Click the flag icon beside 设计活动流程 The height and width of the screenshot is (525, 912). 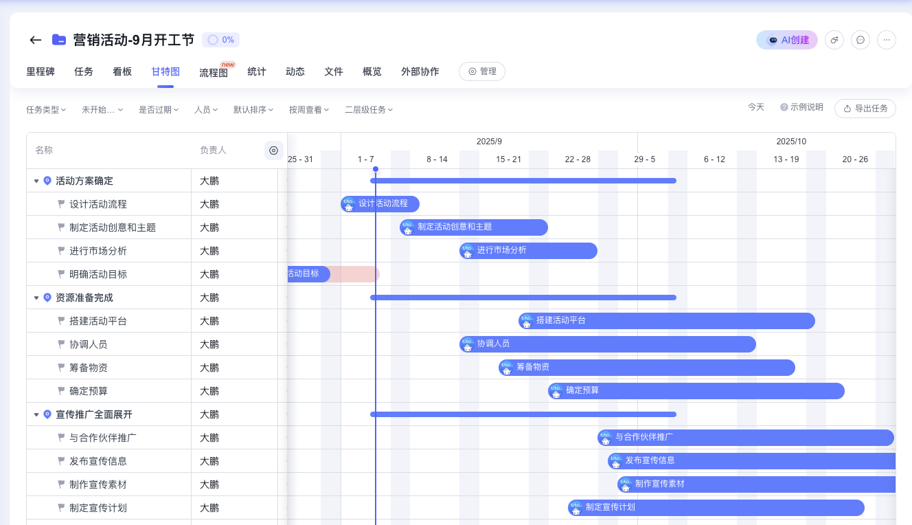61,203
